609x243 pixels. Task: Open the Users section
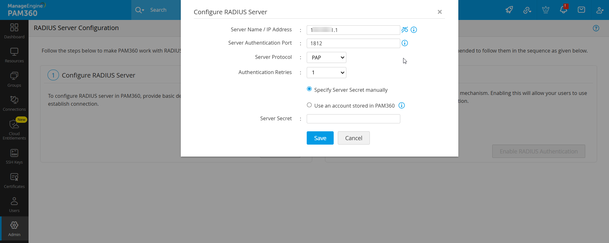[14, 204]
